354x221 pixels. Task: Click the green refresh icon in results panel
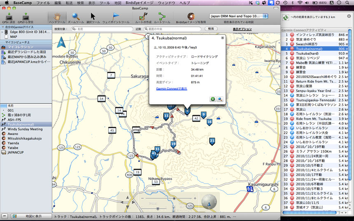286,18
